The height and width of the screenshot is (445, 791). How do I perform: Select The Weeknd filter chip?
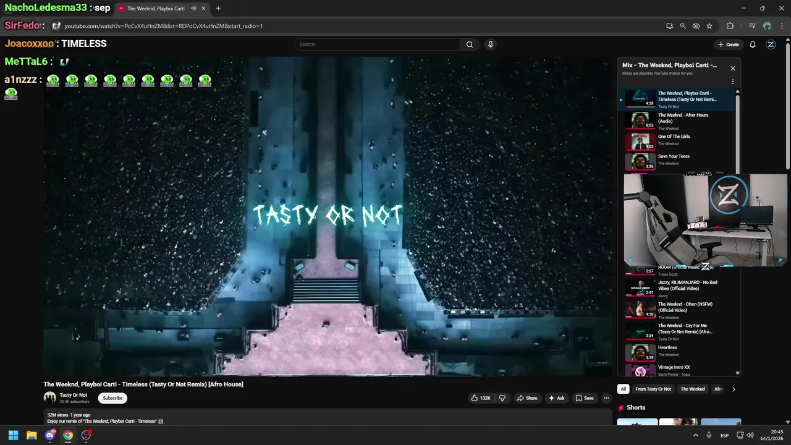coord(693,389)
